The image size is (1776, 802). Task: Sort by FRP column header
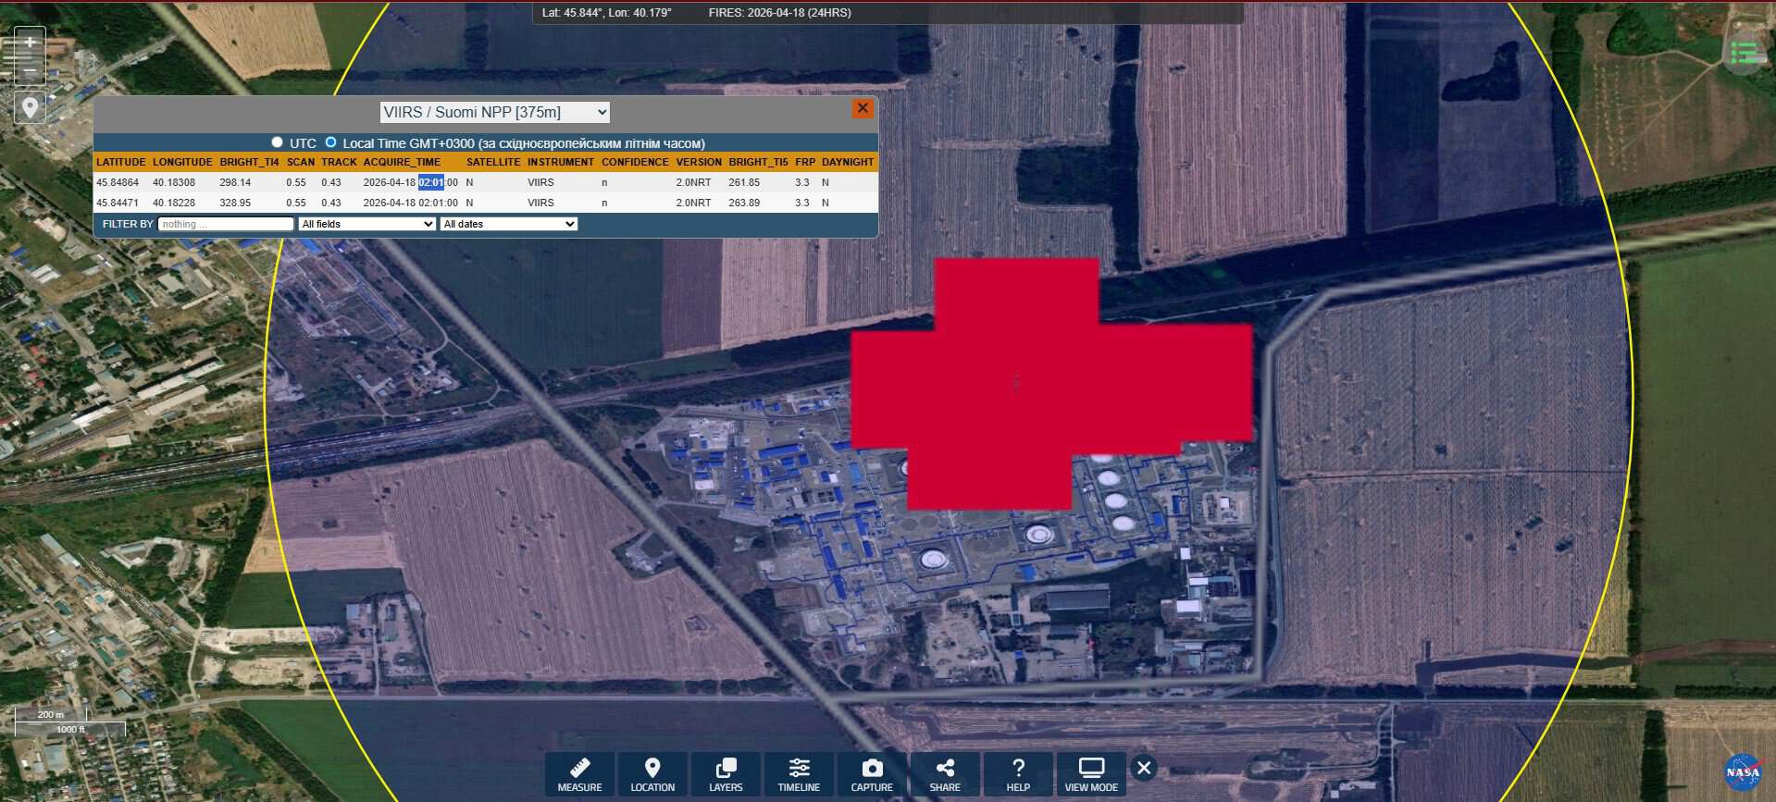pos(805,162)
